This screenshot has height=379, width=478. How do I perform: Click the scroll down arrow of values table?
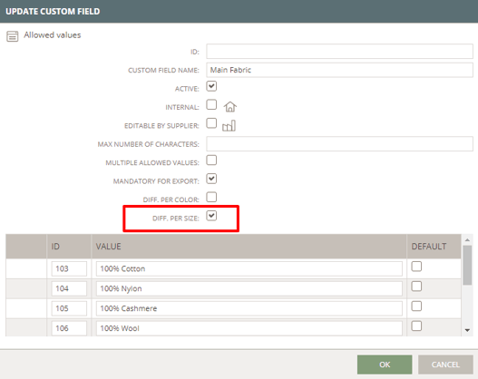(467, 330)
